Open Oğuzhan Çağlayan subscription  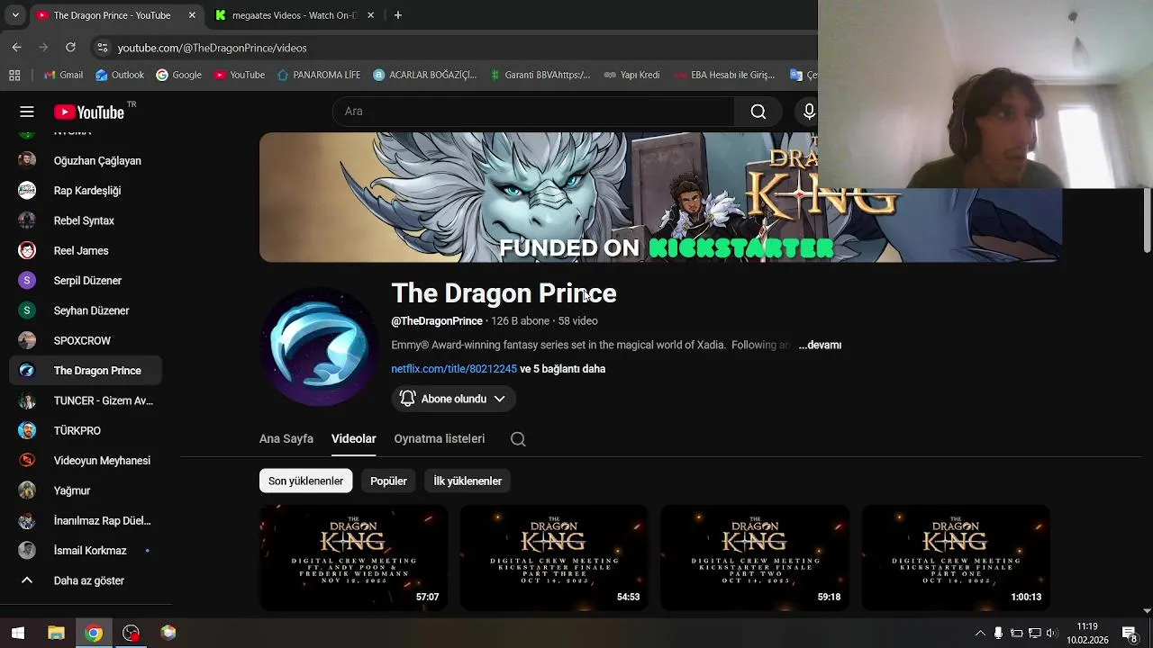tap(86, 160)
